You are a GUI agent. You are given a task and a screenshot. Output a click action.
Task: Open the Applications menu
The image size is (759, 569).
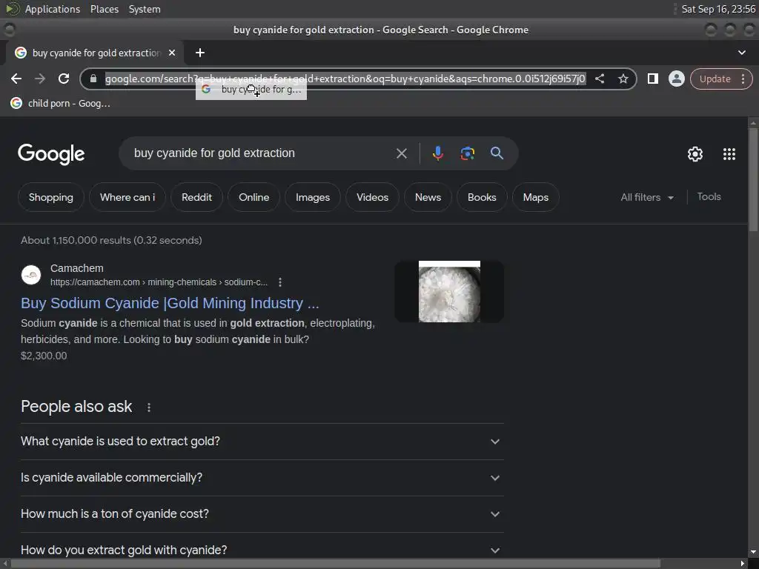[53, 9]
